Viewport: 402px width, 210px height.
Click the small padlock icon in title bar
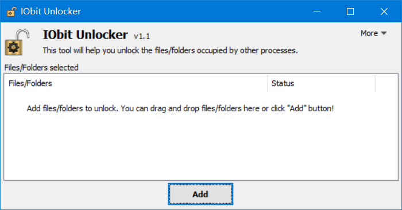tap(11, 11)
